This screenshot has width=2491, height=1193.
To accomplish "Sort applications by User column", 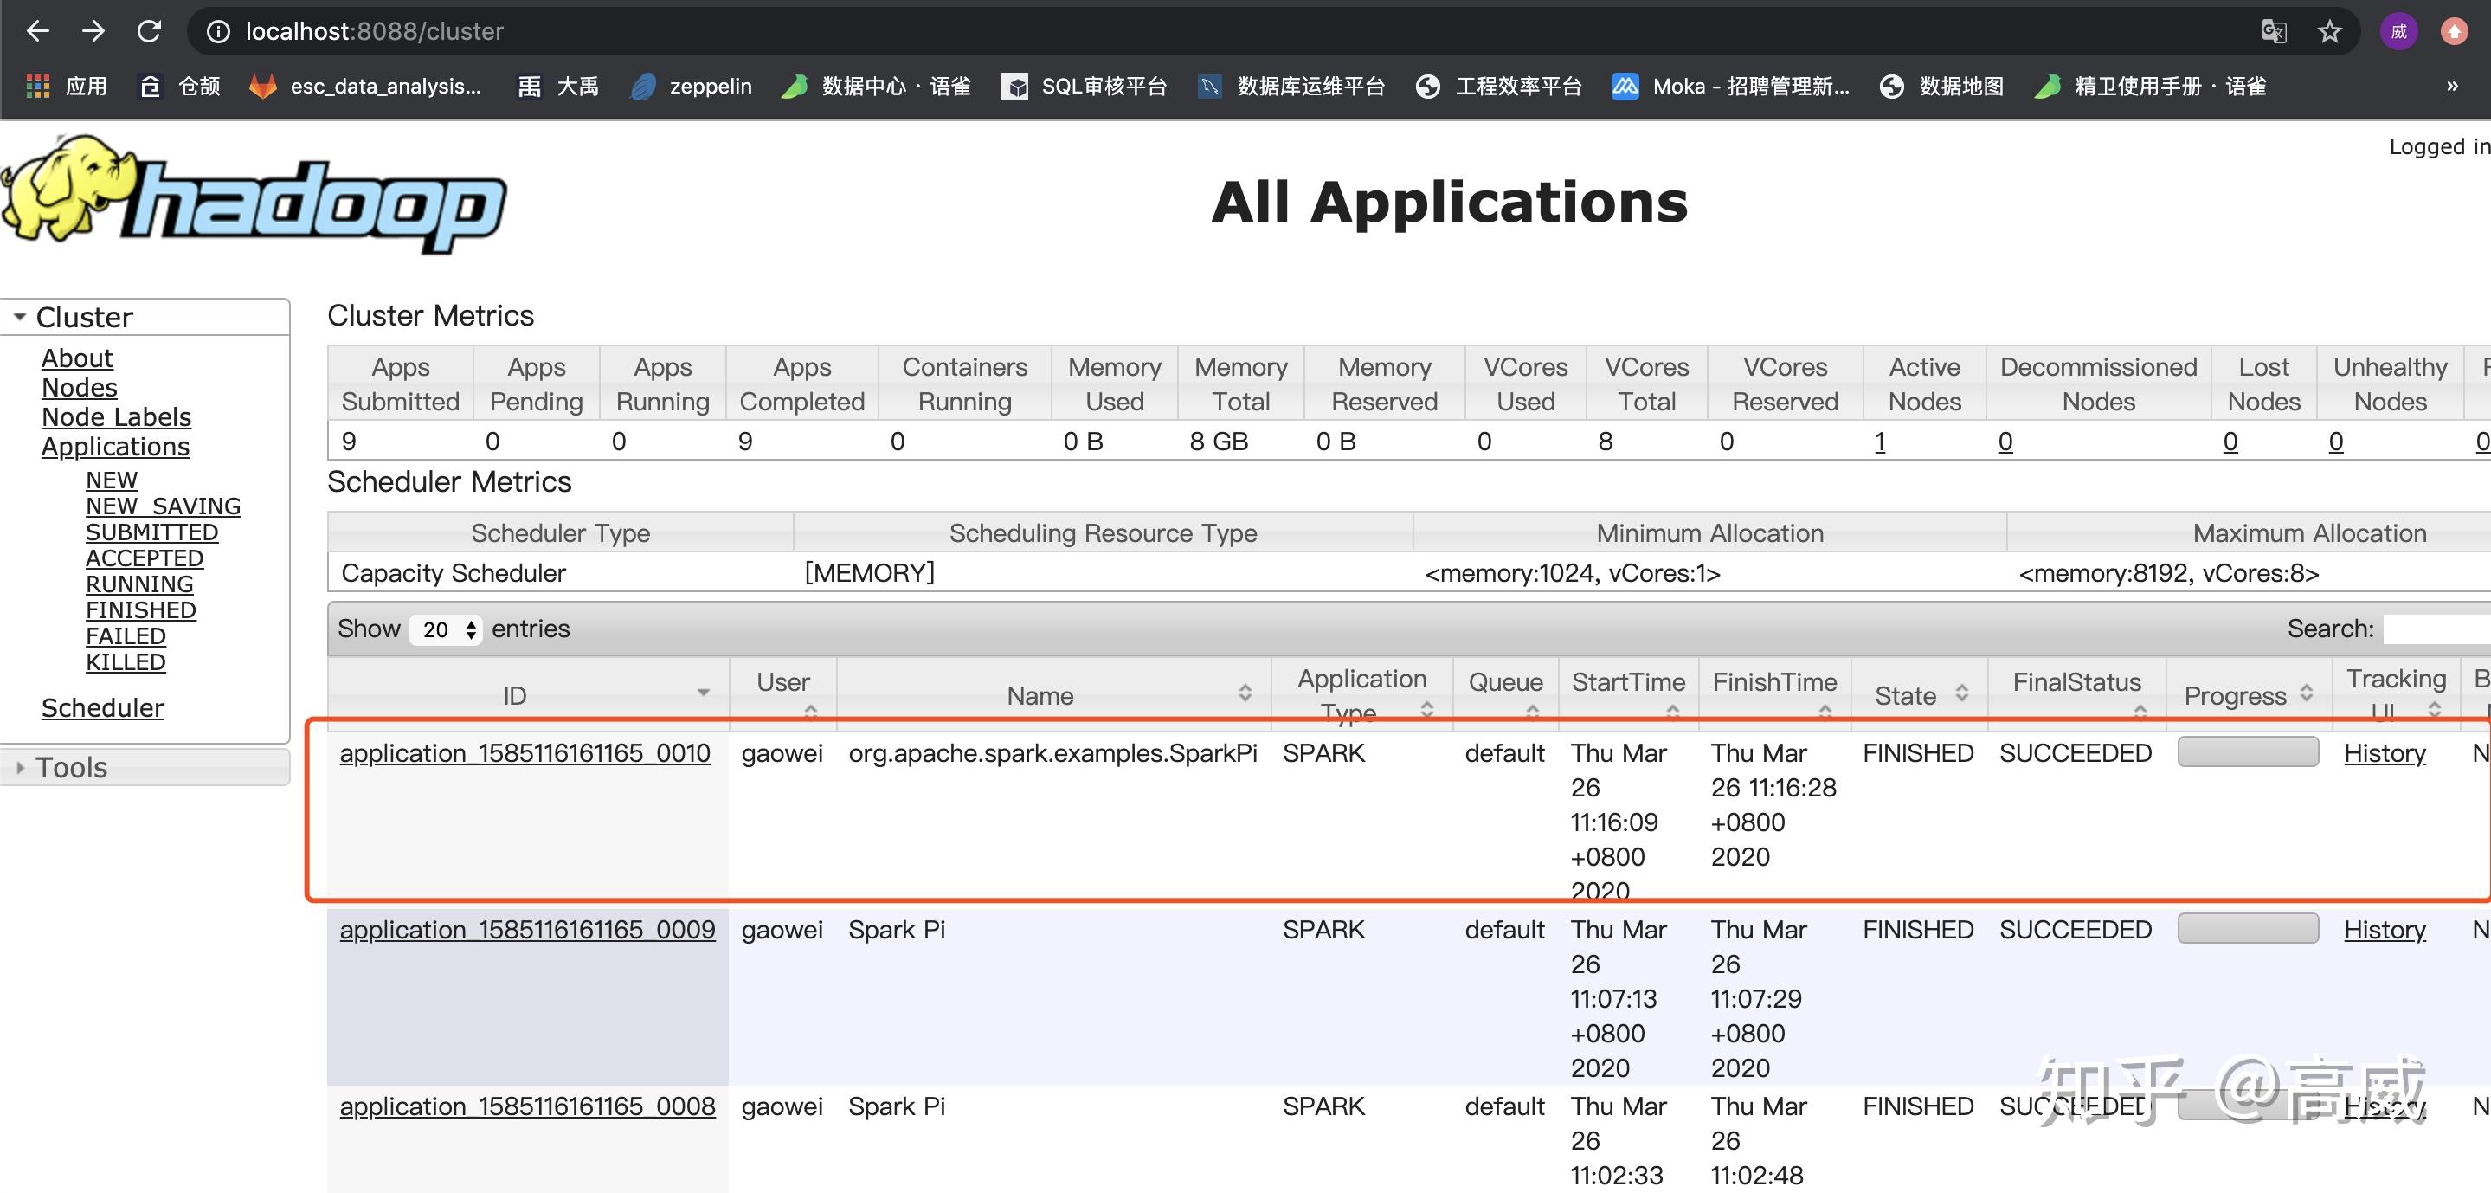I will coord(783,694).
